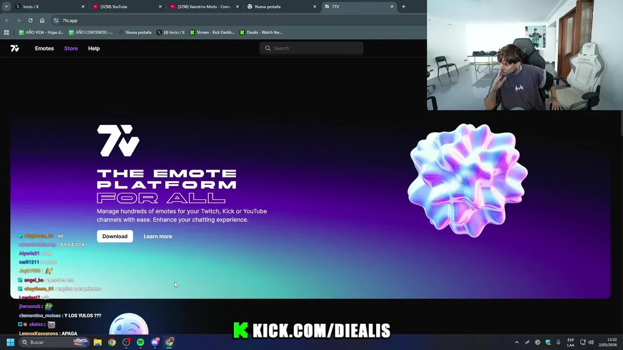Open the AÑO VIDA sheets bookmark
This screenshot has width=623, height=350.
pos(41,33)
